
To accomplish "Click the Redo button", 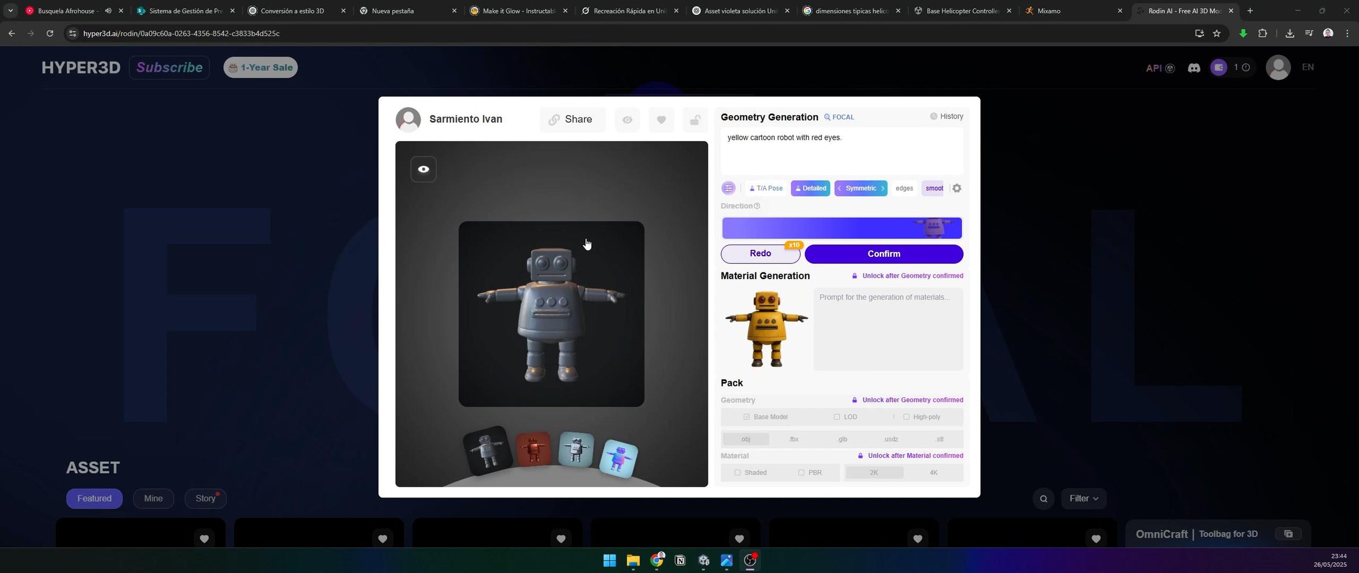I will (760, 253).
